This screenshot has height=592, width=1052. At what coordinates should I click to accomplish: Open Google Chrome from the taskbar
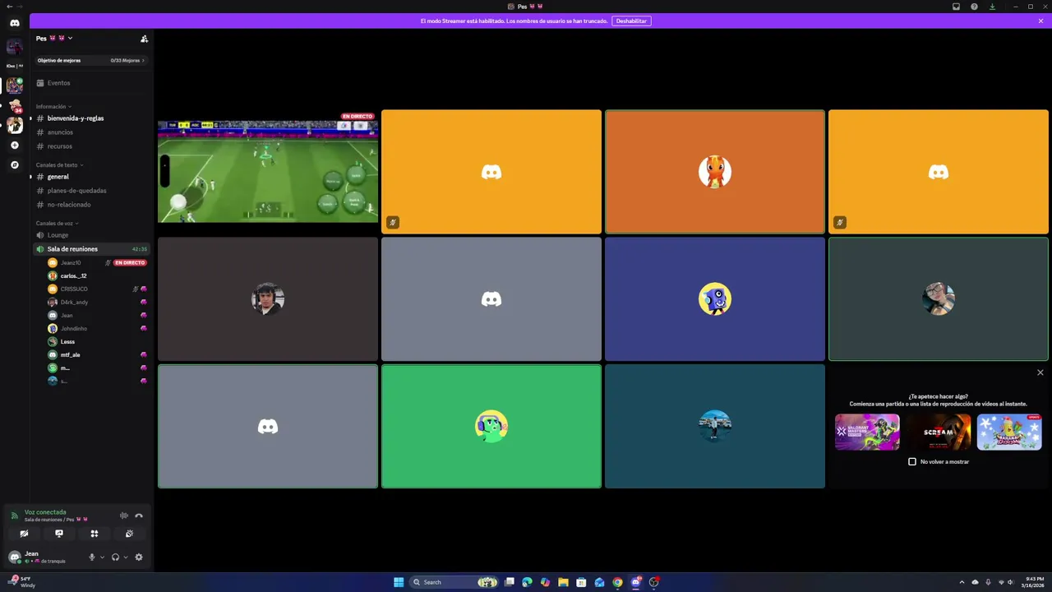click(x=617, y=582)
